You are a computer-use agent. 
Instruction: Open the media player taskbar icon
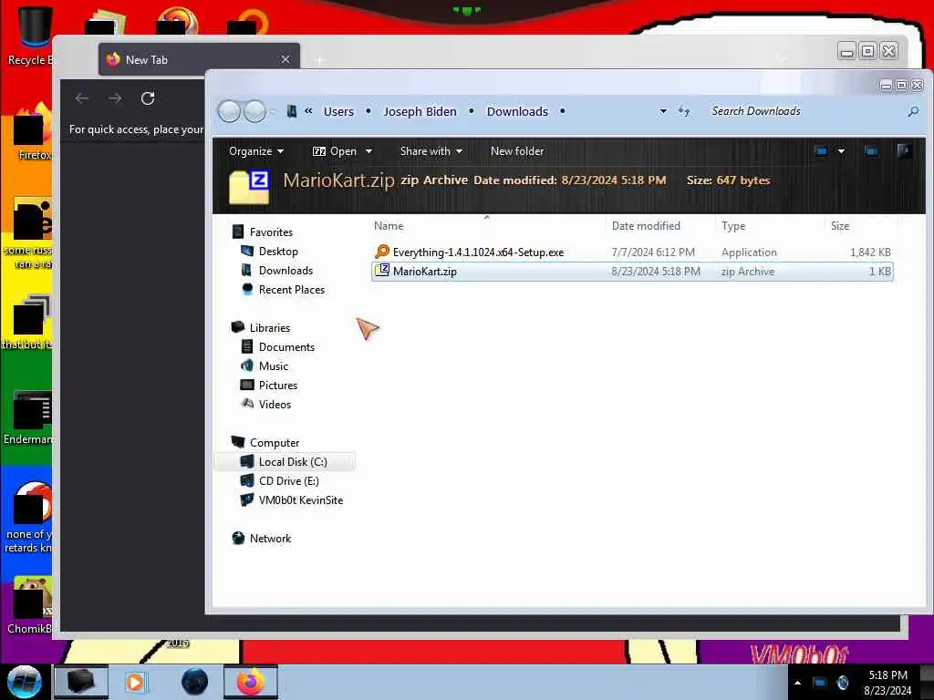(x=135, y=682)
